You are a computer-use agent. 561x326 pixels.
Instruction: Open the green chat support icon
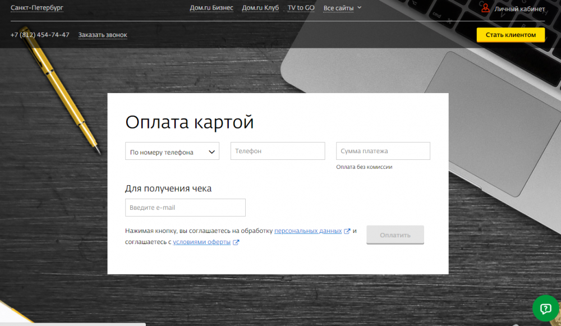coord(545,308)
